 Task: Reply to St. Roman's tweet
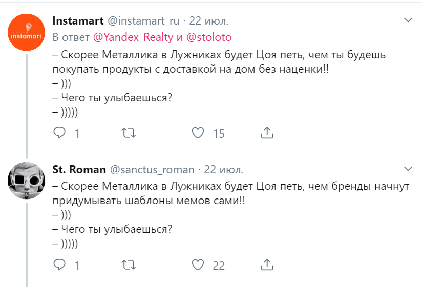pyautogui.click(x=60, y=264)
